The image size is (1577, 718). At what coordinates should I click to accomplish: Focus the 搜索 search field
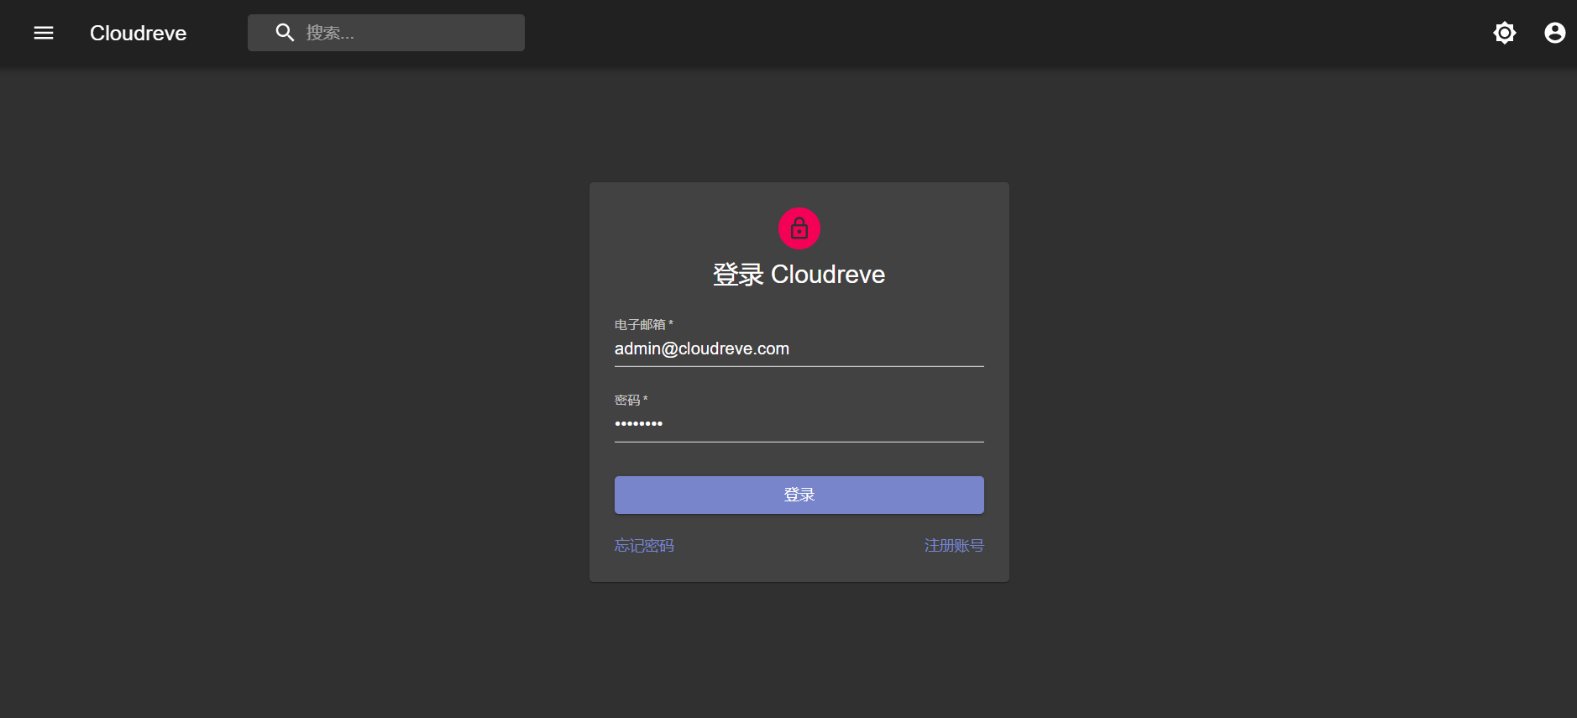(x=386, y=33)
